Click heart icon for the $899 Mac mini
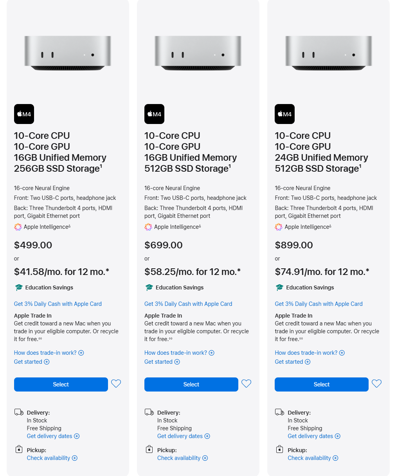 pos(376,384)
